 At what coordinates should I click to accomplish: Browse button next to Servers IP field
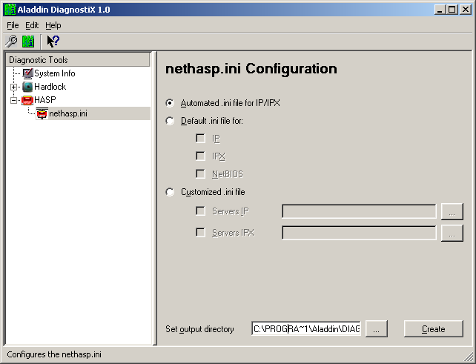coord(452,211)
